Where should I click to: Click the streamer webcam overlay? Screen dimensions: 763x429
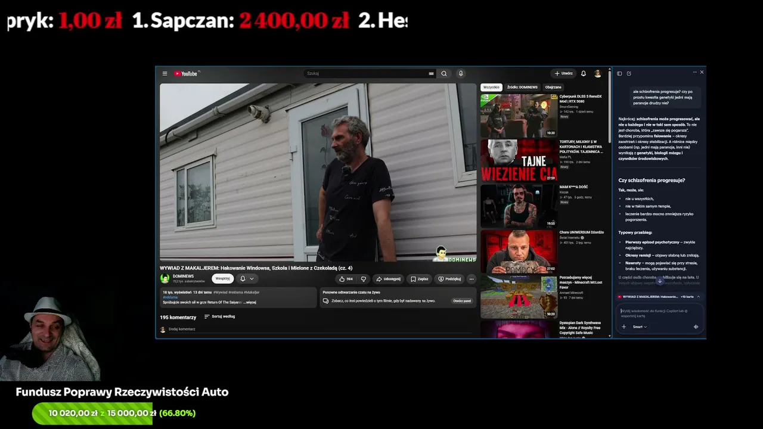click(x=51, y=338)
